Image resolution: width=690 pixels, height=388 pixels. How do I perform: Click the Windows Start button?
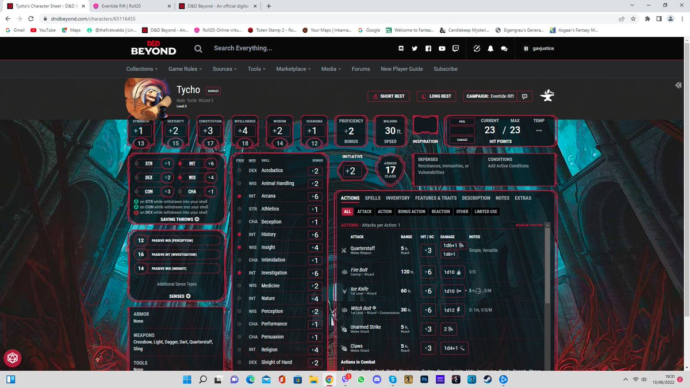coord(187,379)
